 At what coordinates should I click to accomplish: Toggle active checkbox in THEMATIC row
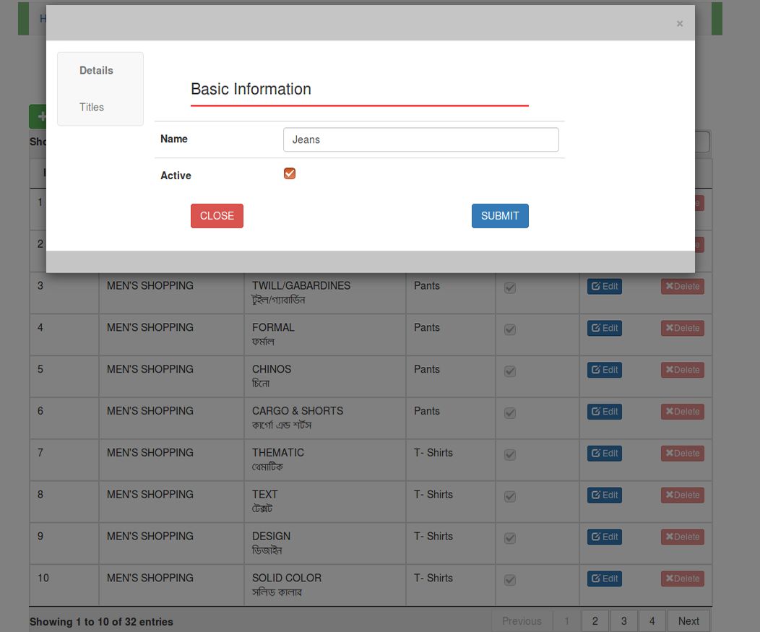[x=510, y=455]
